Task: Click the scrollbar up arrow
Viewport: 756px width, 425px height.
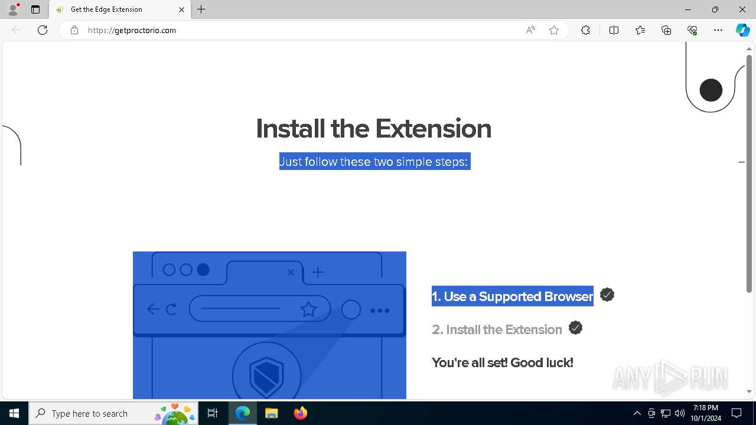Action: tap(750, 49)
